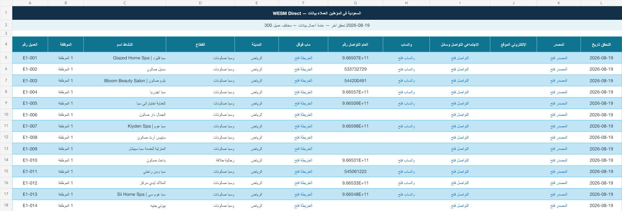Click the verification date header cell in column L
622x211 pixels.
pos(601,44)
